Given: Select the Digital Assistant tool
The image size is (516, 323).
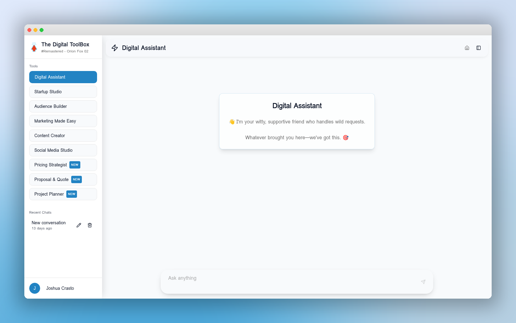Looking at the screenshot, I should pos(63,77).
